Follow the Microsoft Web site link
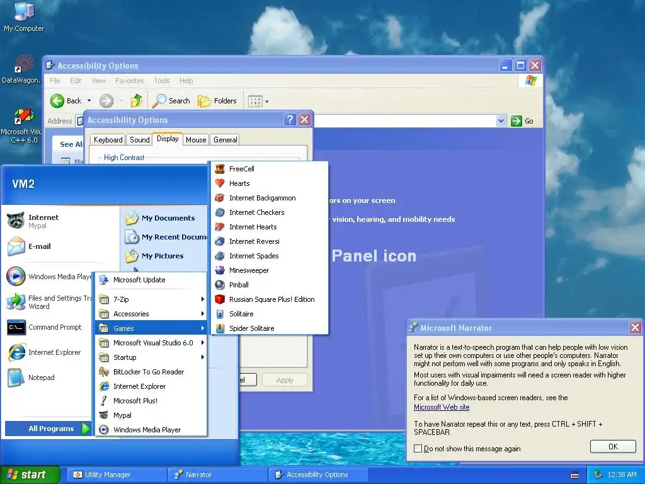 tap(442, 407)
